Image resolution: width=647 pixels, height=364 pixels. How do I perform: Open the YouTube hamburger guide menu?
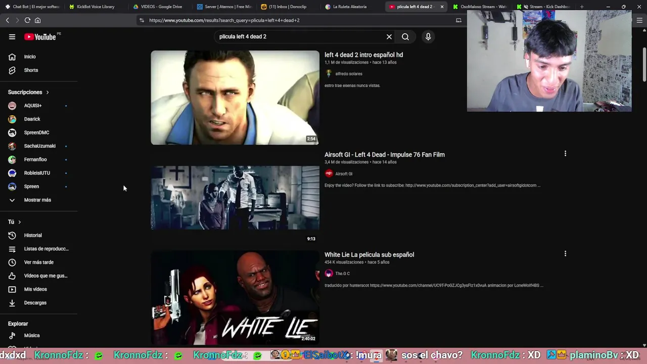(x=12, y=36)
